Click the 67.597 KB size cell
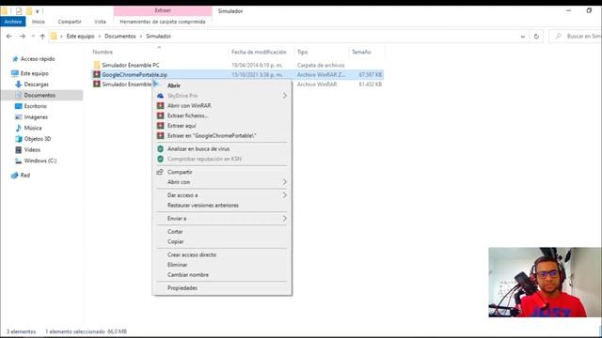This screenshot has height=338, width=602. (370, 74)
